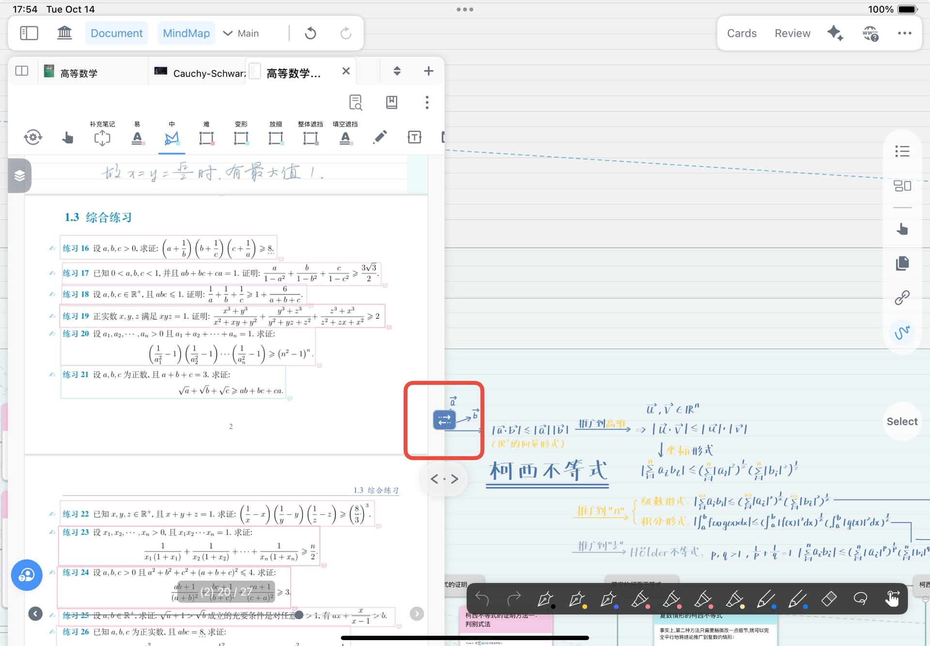Click the Review button
Viewport: 930px width, 646px height.
pos(792,33)
